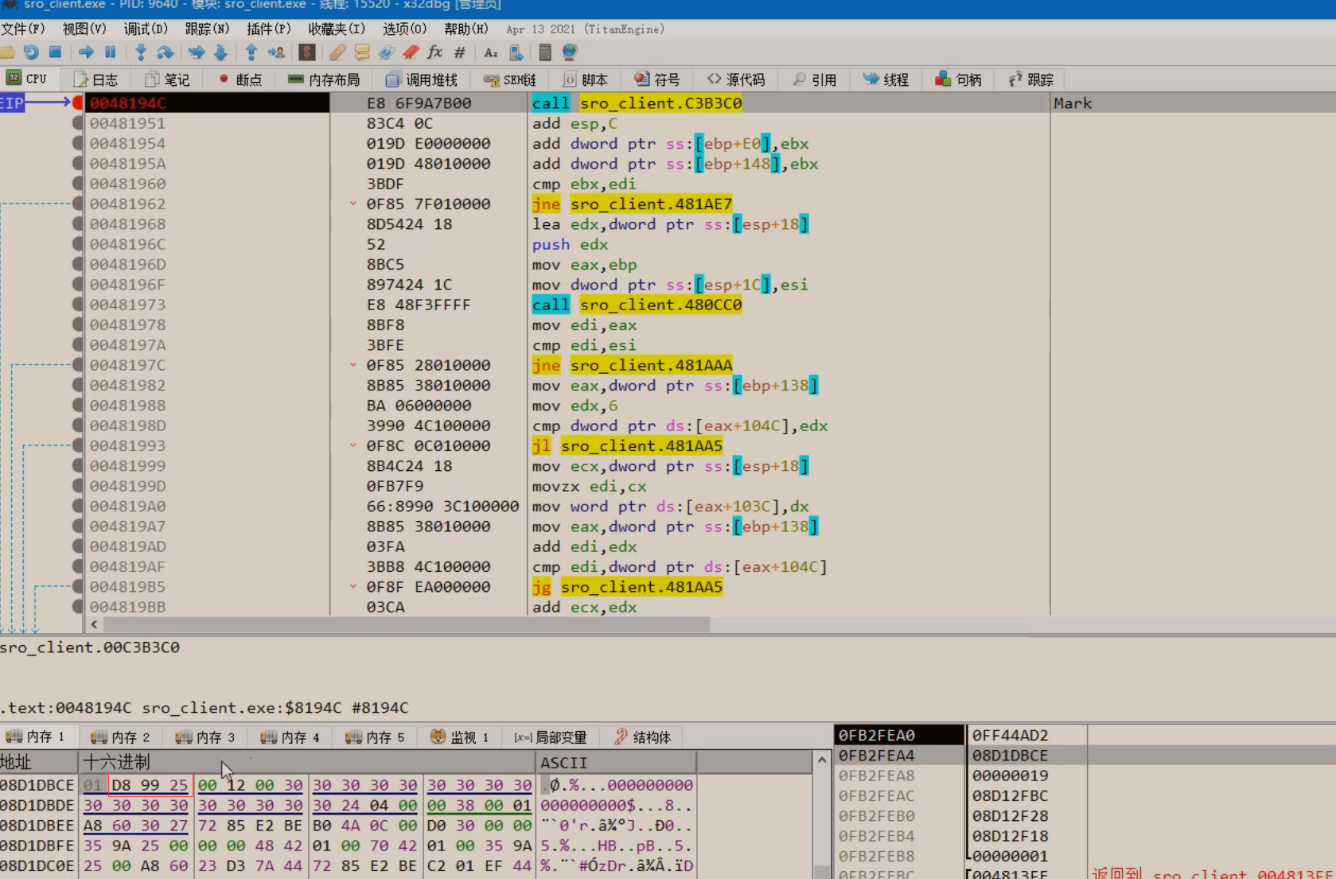Click the 十六进制 column header

point(307,762)
